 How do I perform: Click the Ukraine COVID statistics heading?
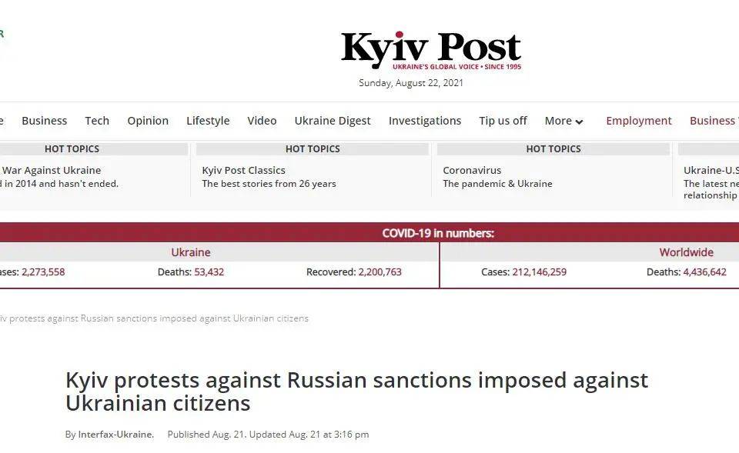[190, 252]
